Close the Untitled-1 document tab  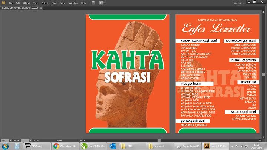tap(41, 8)
